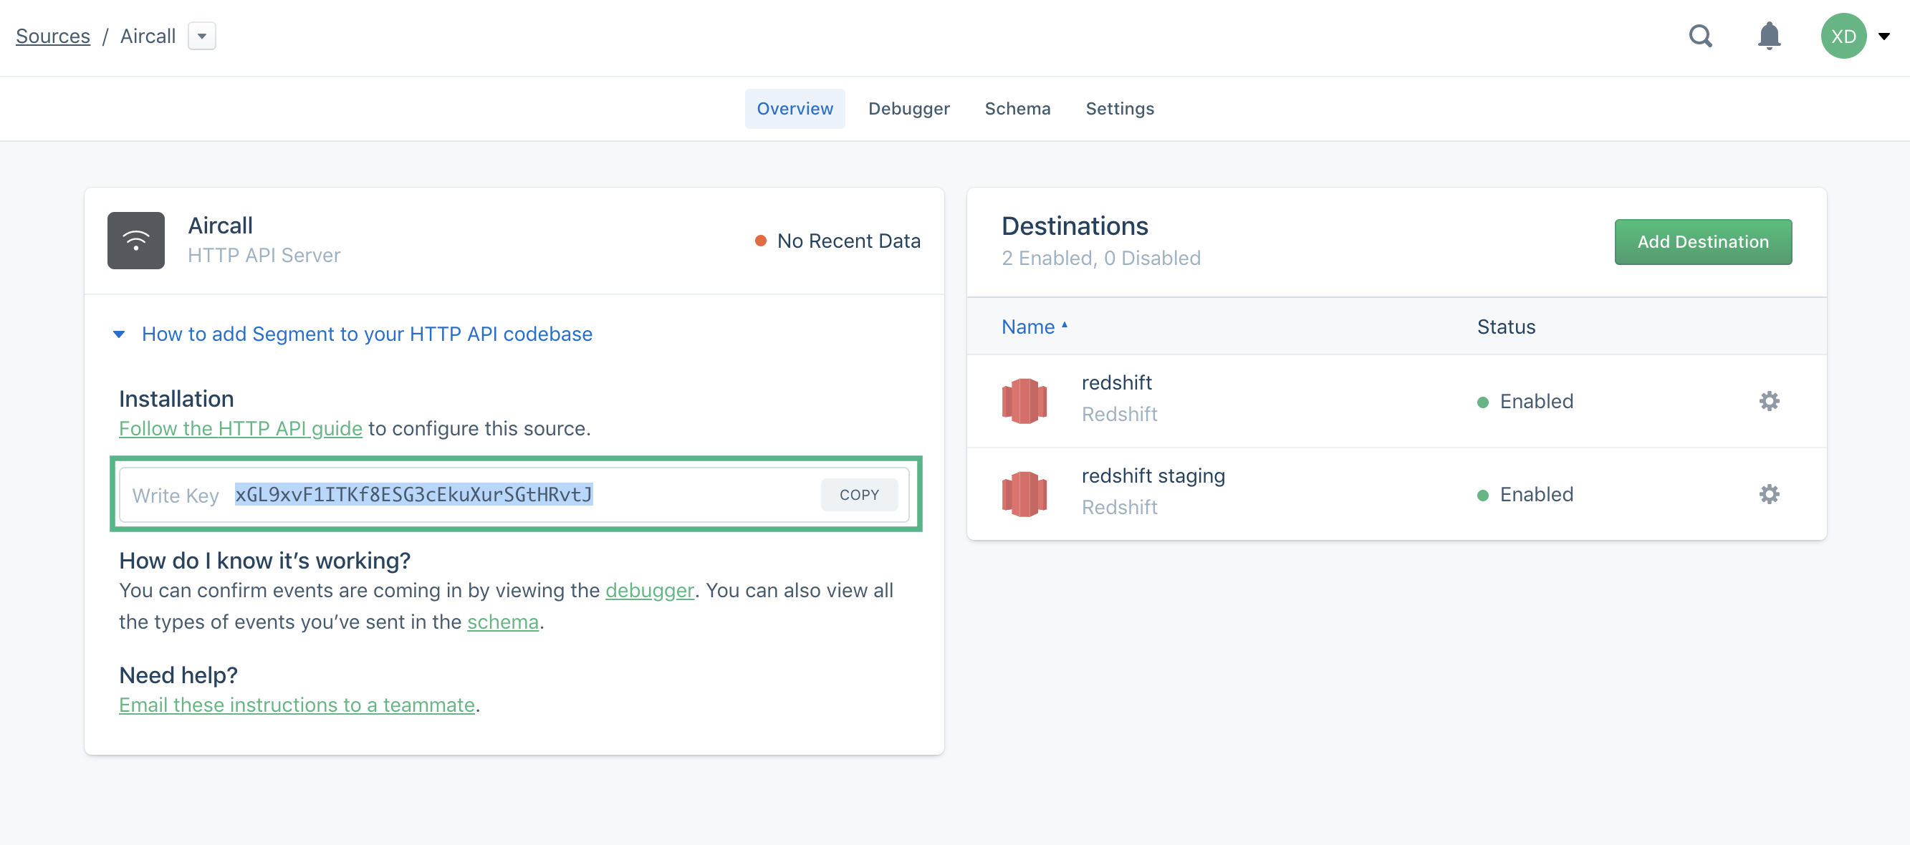The image size is (1910, 845).
Task: Click the settings gear for redshift staging
Action: (1770, 493)
